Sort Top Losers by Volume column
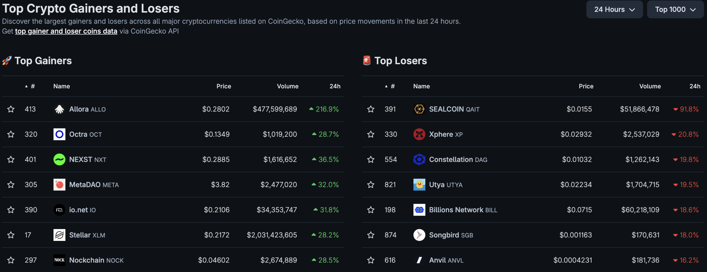The width and height of the screenshot is (707, 272). (650, 86)
